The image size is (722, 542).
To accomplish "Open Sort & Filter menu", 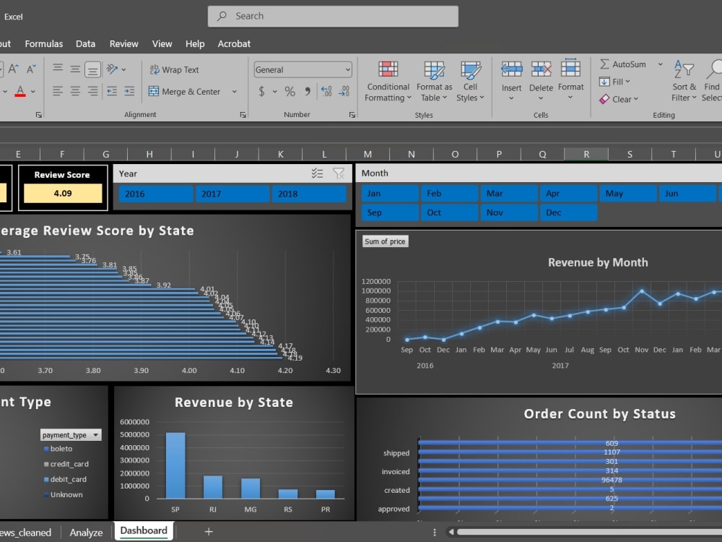I will pyautogui.click(x=684, y=81).
